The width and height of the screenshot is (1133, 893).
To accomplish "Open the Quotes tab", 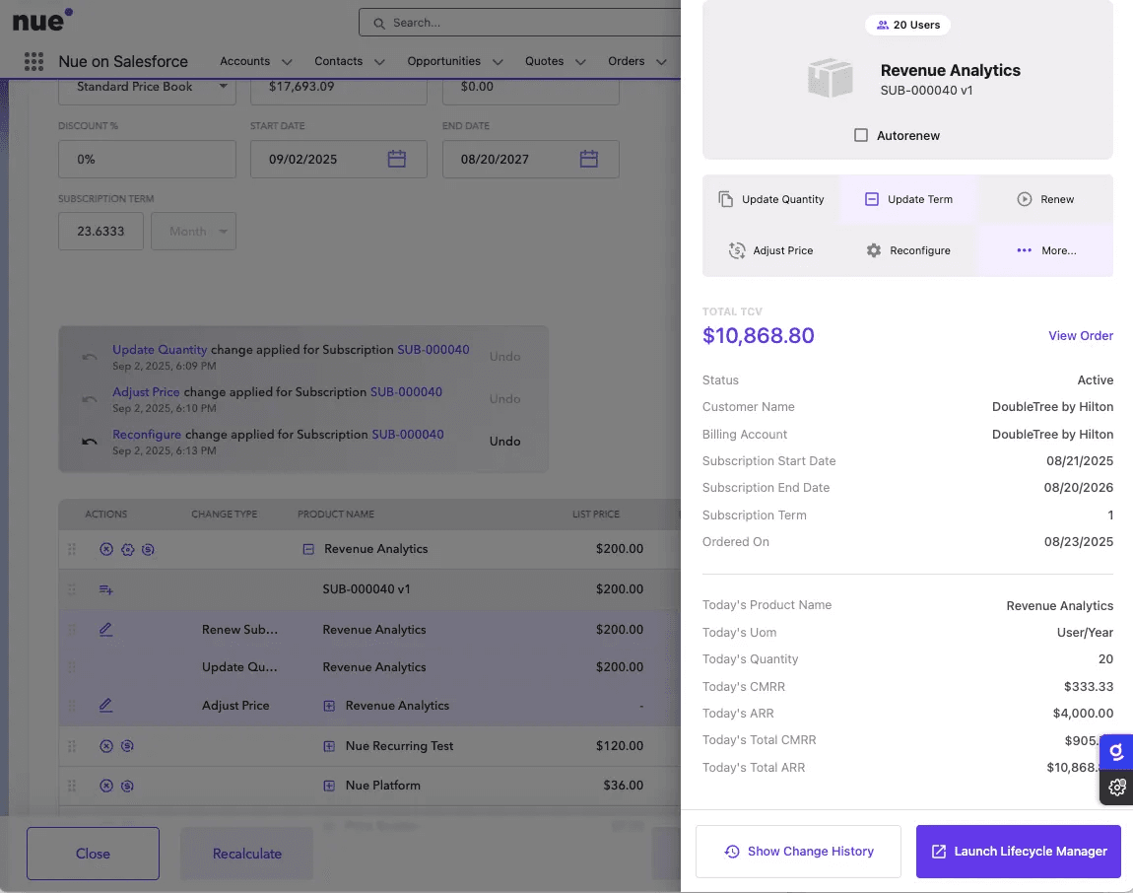I will 544,61.
